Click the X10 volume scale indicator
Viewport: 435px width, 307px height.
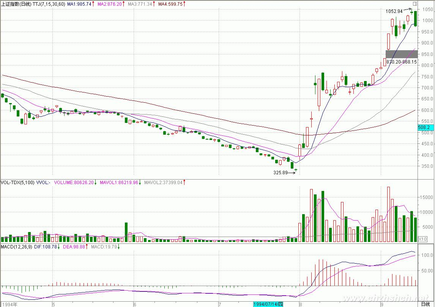(422, 239)
